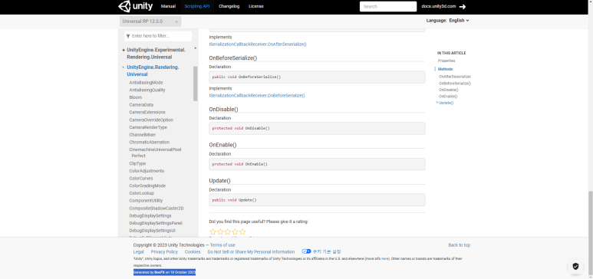Jump to Properties in the article outline

pyautogui.click(x=446, y=61)
